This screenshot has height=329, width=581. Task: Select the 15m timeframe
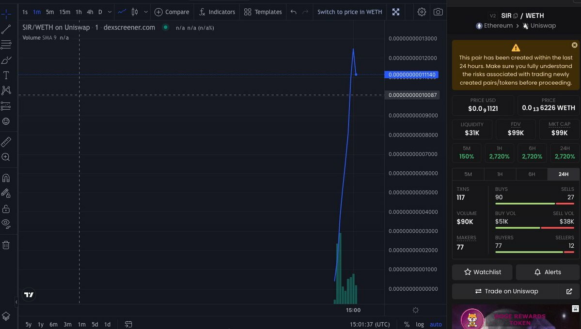pyautogui.click(x=64, y=12)
